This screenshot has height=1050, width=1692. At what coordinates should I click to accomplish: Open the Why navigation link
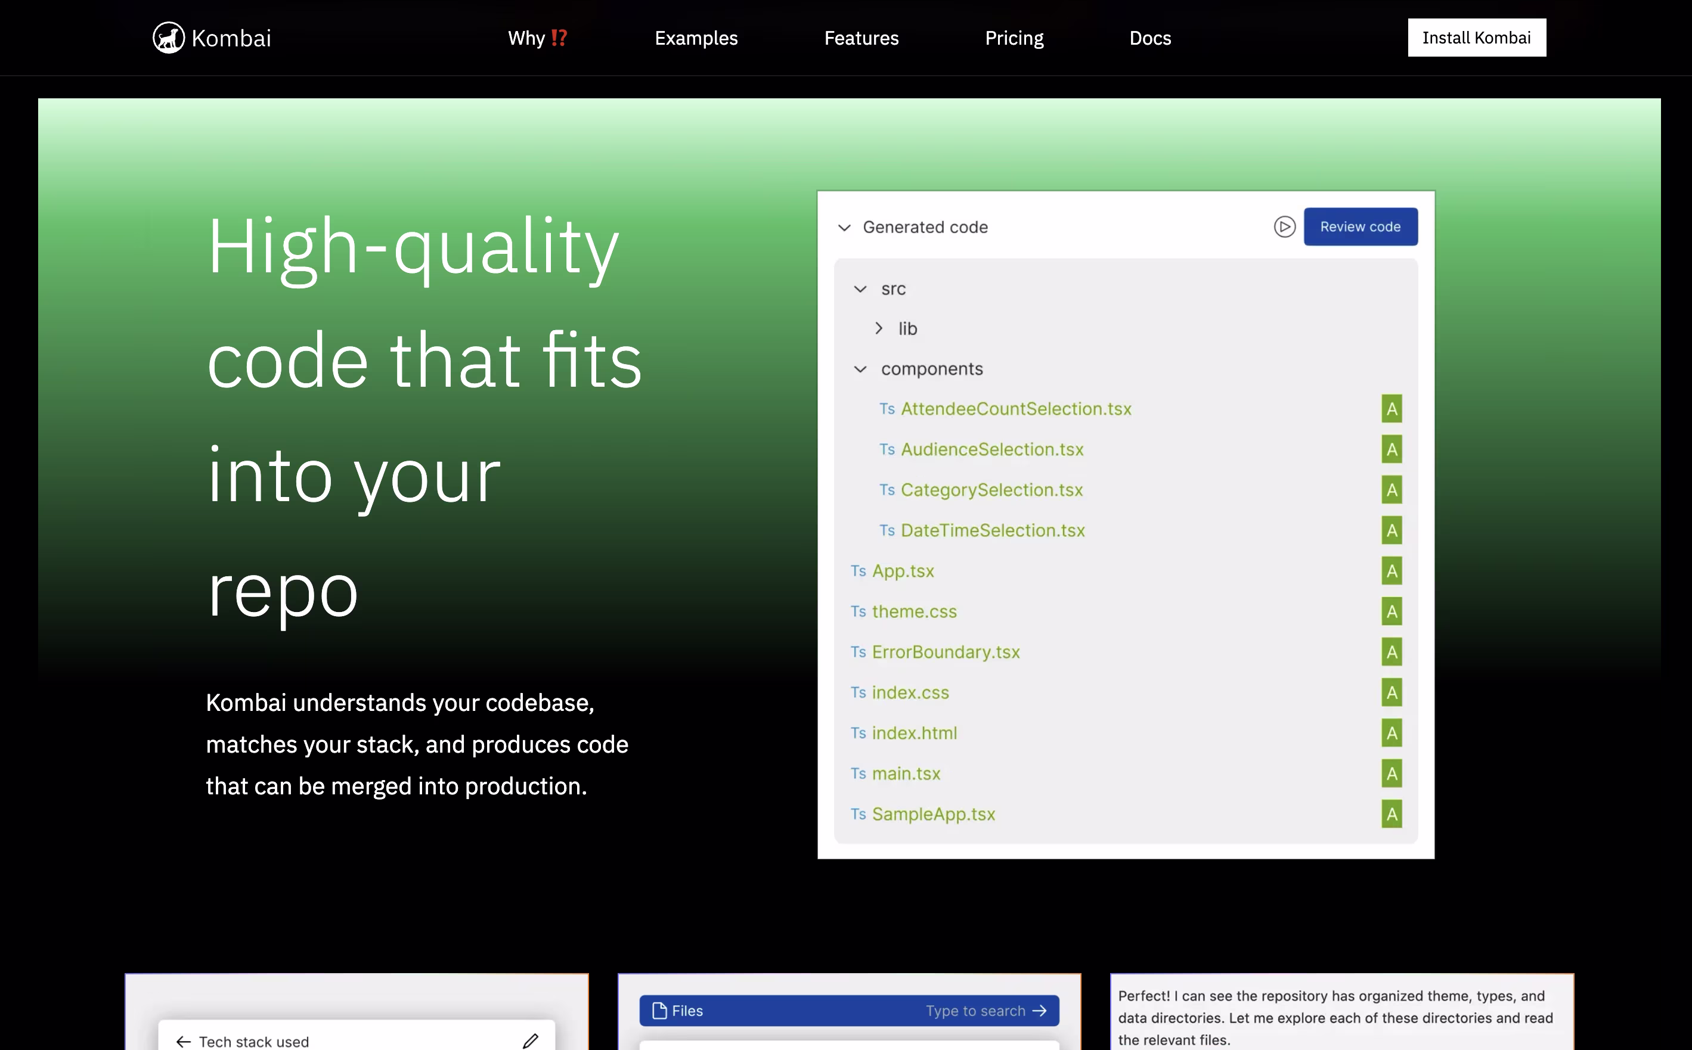[x=538, y=38]
